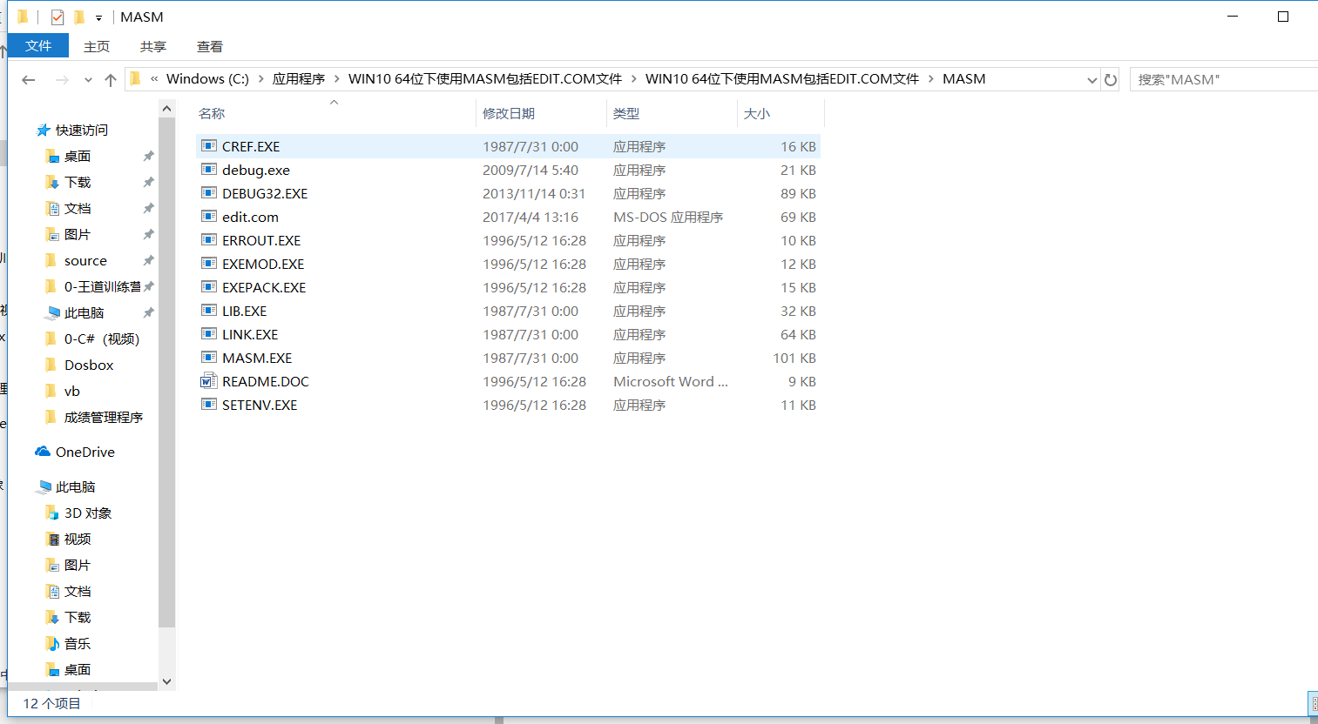Click the edit.com file icon

pos(209,217)
